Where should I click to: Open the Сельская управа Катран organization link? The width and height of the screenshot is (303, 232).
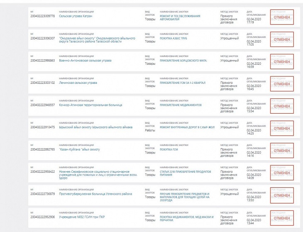point(76,16)
